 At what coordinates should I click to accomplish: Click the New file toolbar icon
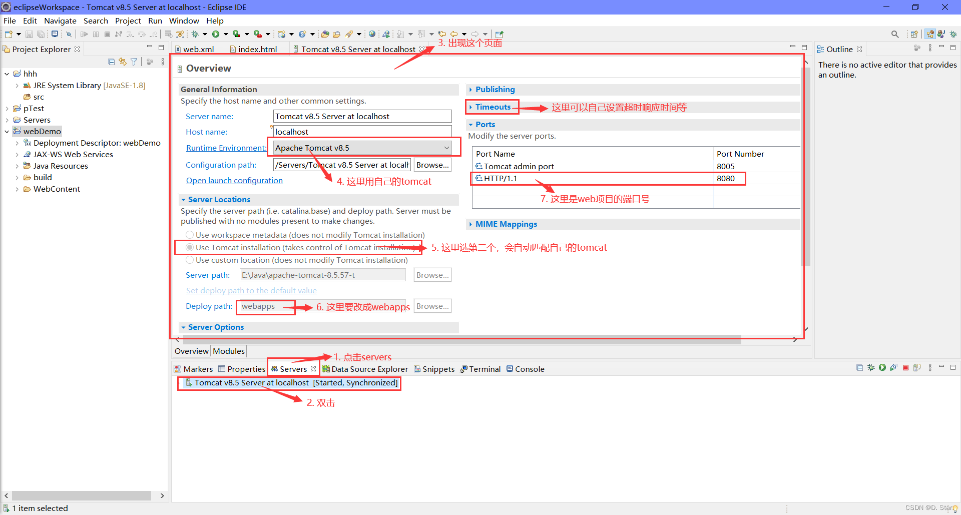coord(9,34)
